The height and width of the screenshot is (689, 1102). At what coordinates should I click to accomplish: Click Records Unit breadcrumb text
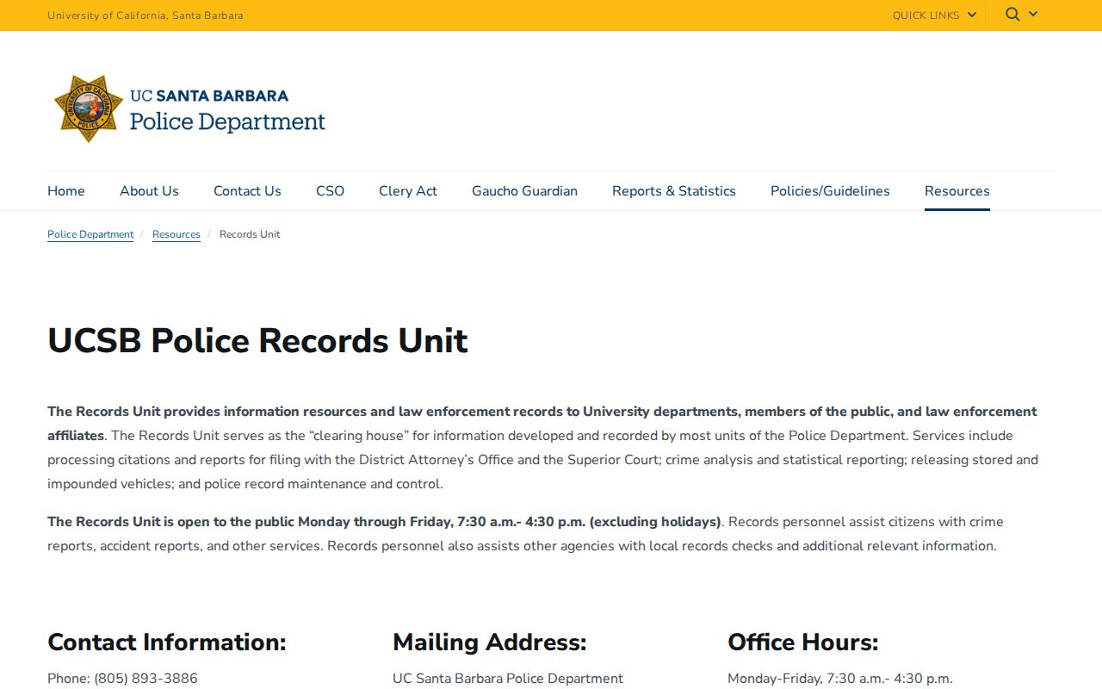(x=250, y=234)
